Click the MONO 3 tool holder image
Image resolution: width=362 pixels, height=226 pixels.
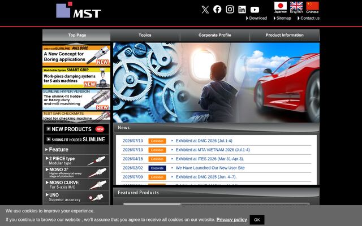(97, 172)
